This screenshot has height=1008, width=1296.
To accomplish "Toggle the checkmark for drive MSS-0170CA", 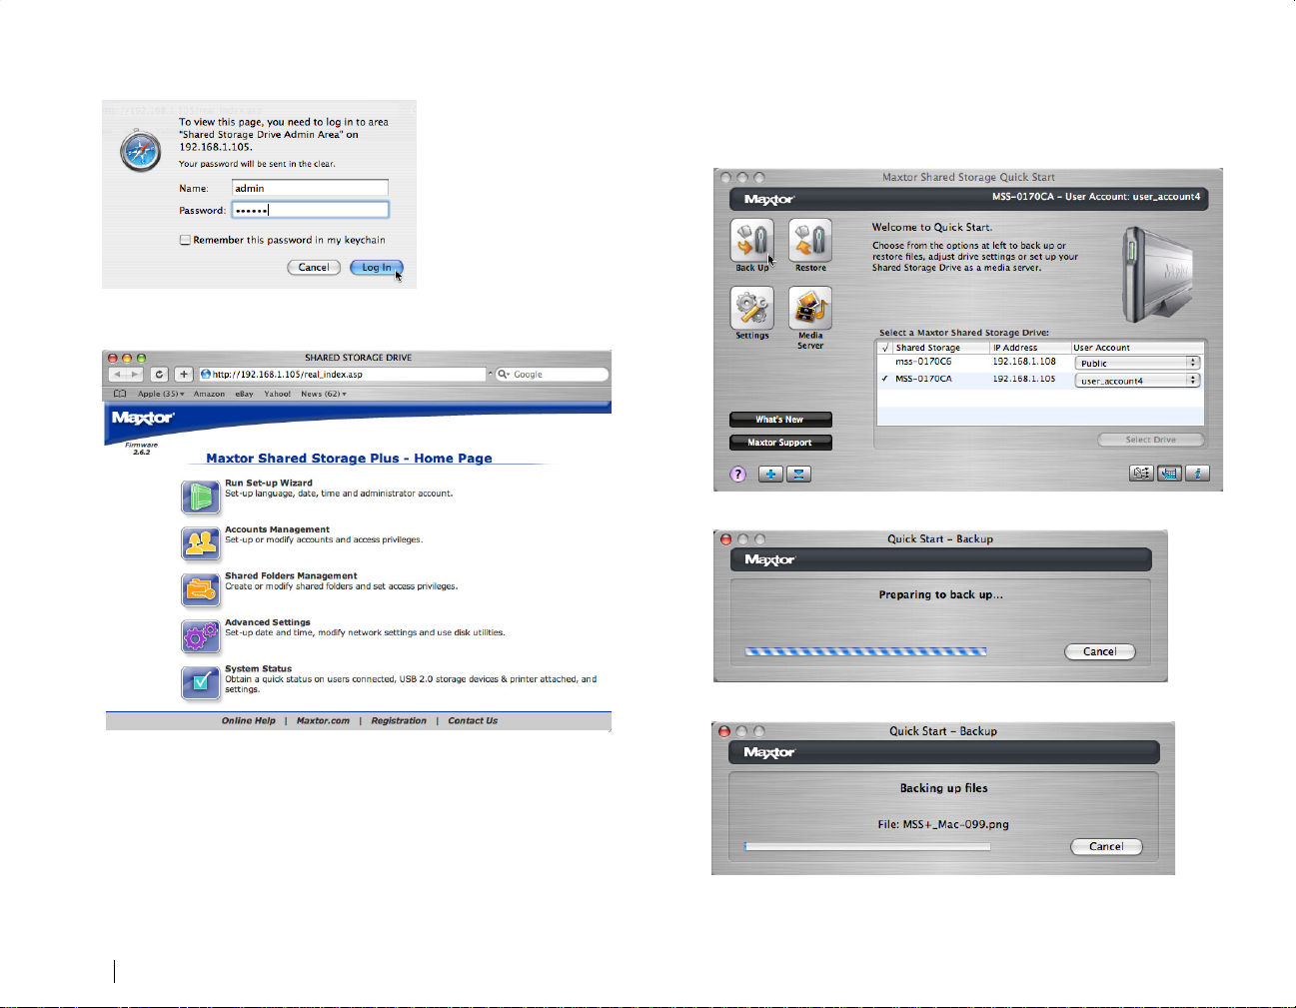I will (x=884, y=379).
